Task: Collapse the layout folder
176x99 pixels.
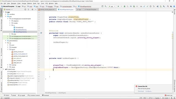Action: pyautogui.click(x=8, y=50)
